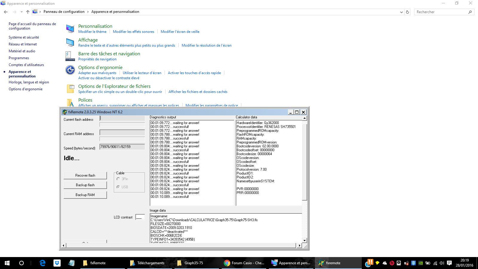Open Afficher les fichiers et dossiers cachés link
The image size is (478, 269).
pyautogui.click(x=198, y=92)
